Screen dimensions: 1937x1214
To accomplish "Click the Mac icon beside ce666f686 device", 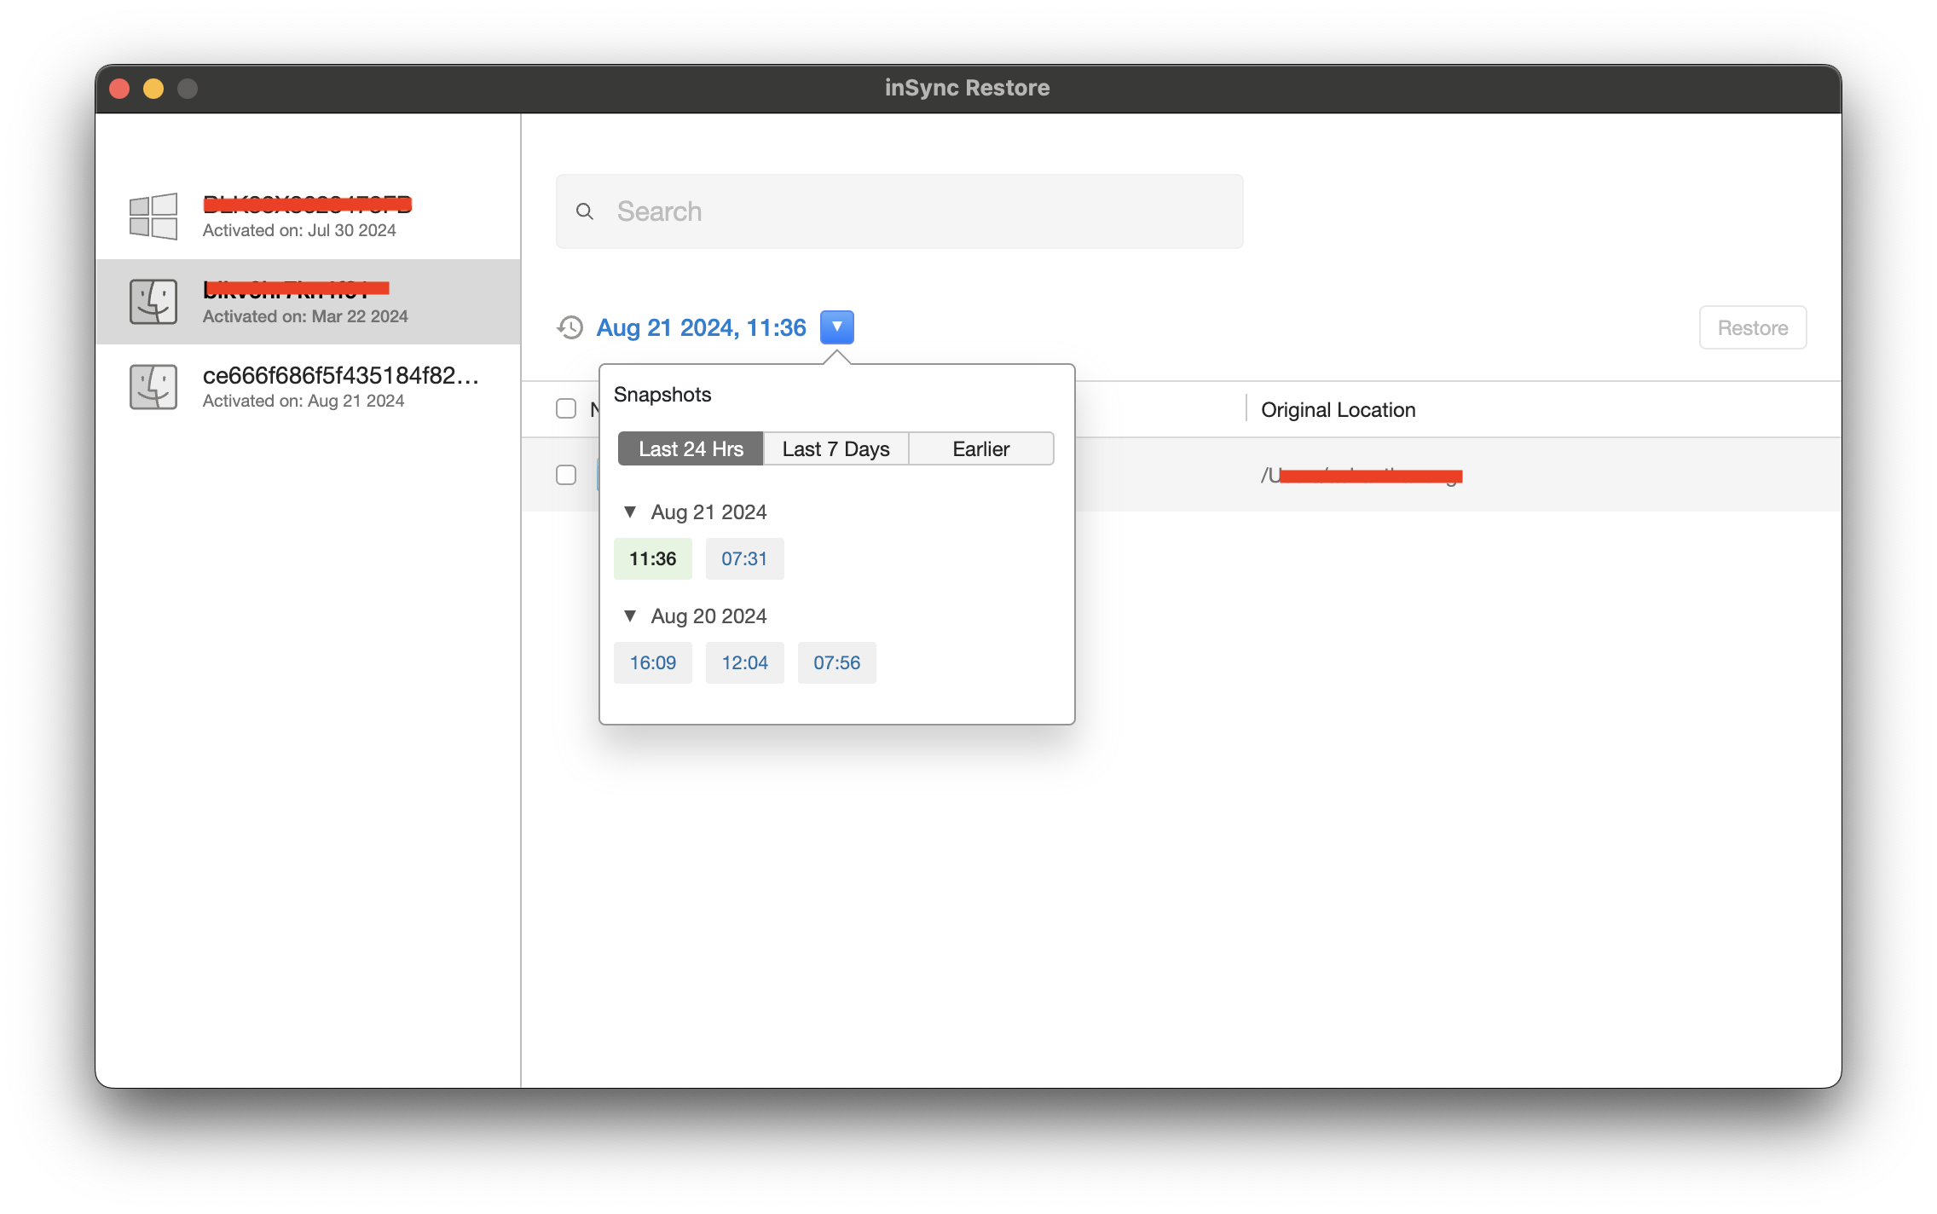I will (x=153, y=387).
